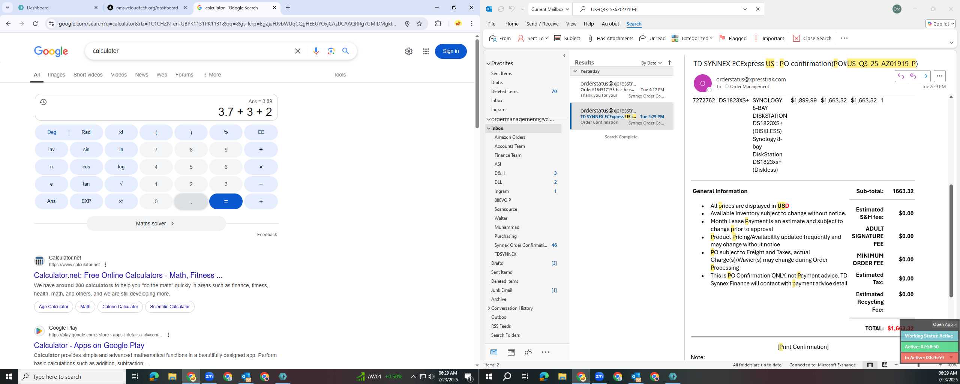
Task: Click Type here to search taskbar box
Action: [72, 376]
